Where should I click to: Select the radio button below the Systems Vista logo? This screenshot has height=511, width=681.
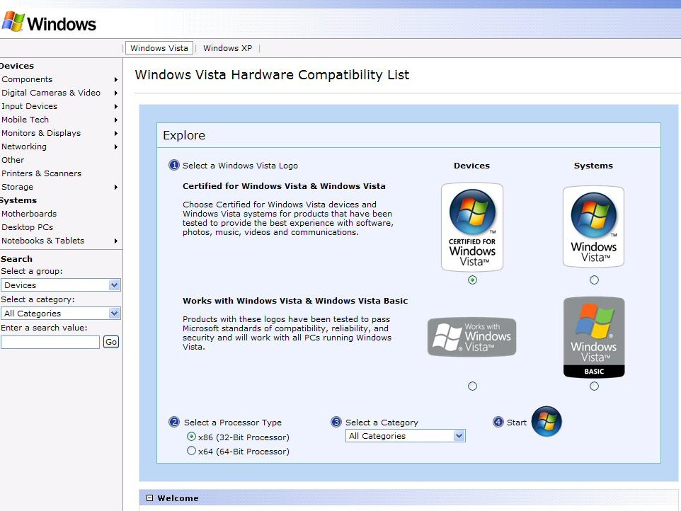pyautogui.click(x=593, y=280)
